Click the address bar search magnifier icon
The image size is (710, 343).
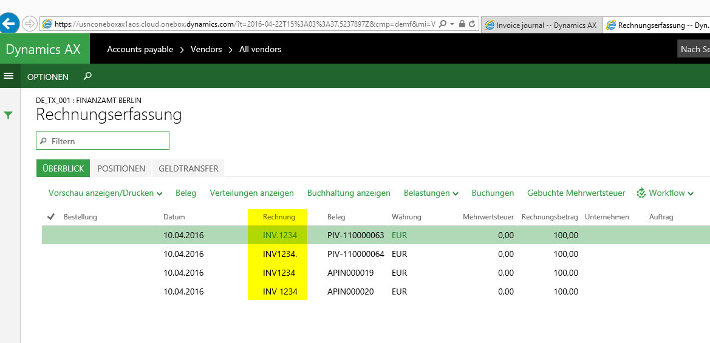(x=442, y=24)
